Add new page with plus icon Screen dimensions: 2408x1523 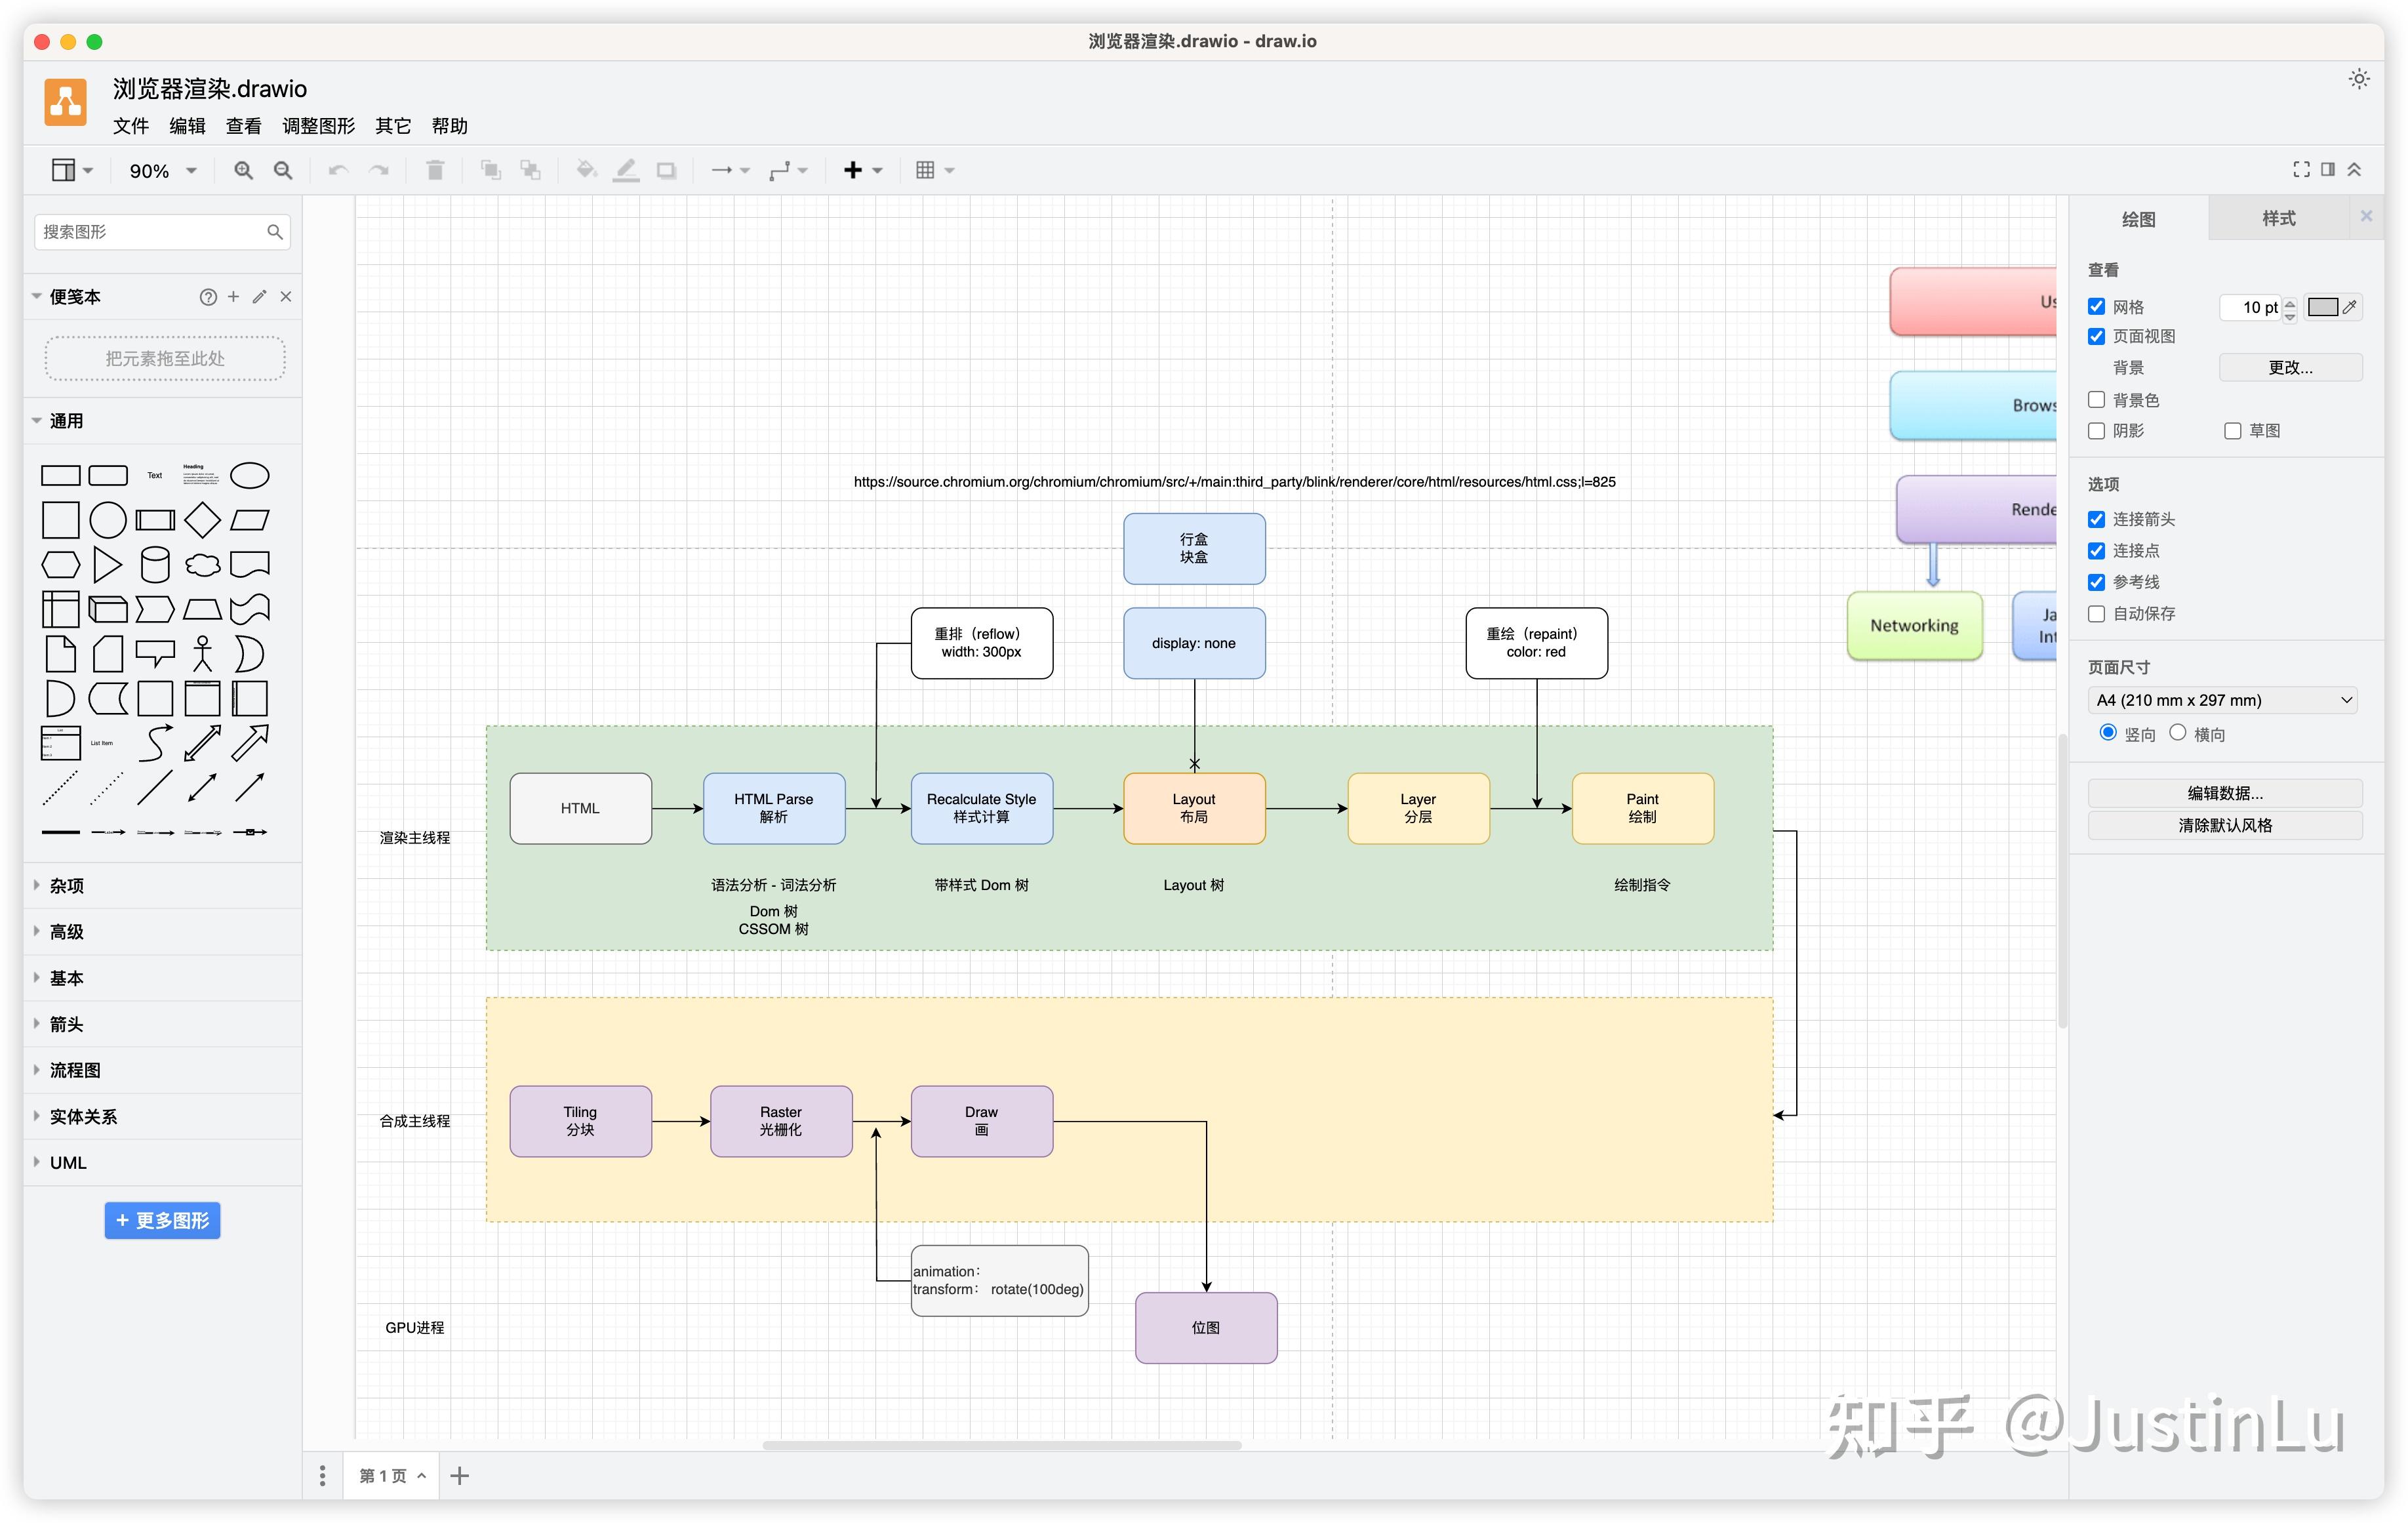click(x=460, y=1475)
